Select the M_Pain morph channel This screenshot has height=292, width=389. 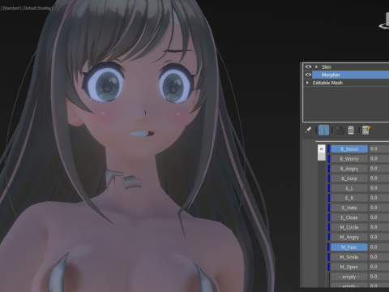(349, 247)
